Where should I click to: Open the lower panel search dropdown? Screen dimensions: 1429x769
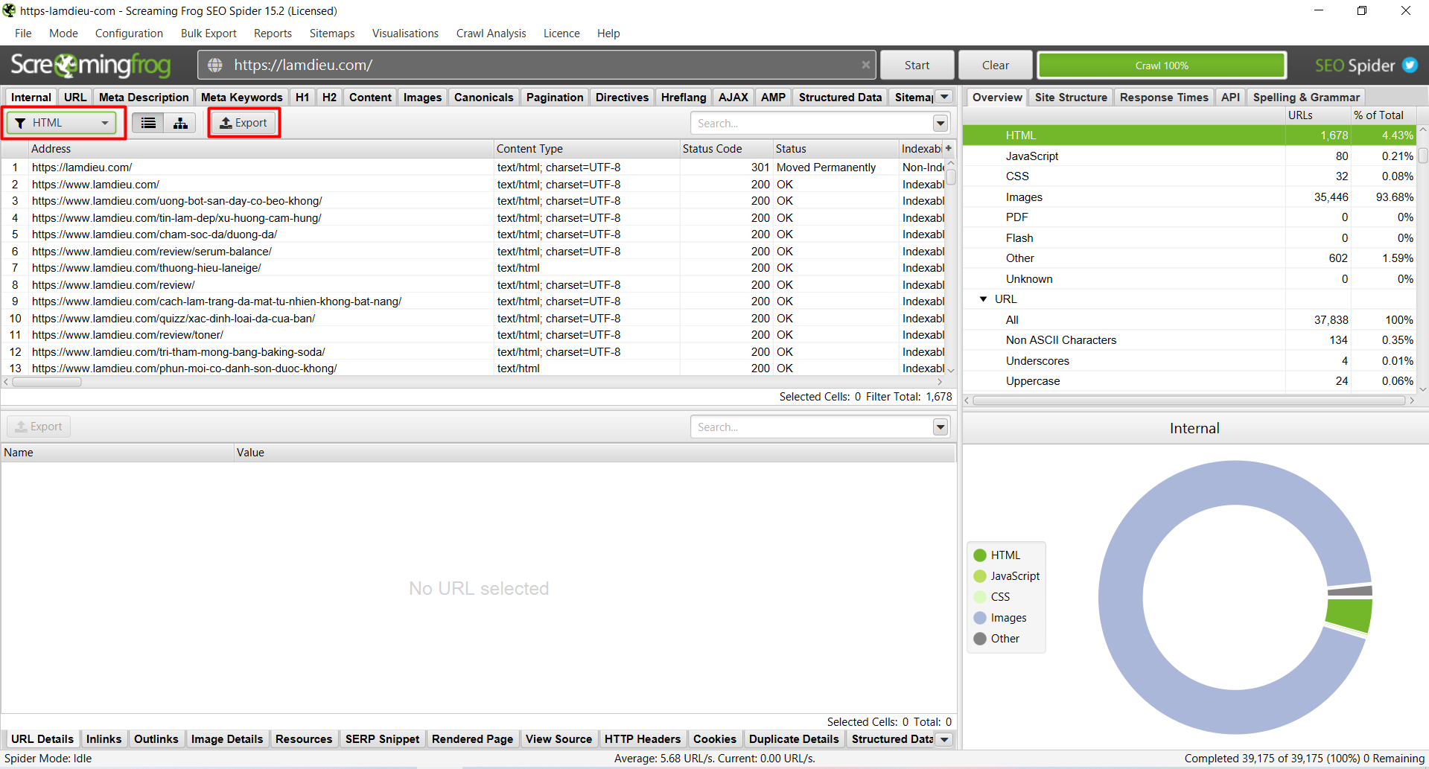coord(941,427)
